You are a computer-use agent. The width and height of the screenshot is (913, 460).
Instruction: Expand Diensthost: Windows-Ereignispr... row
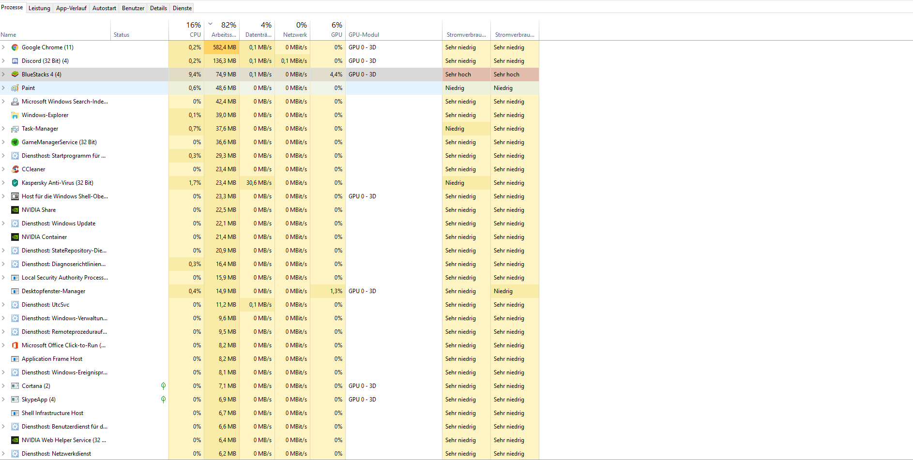(x=3, y=372)
